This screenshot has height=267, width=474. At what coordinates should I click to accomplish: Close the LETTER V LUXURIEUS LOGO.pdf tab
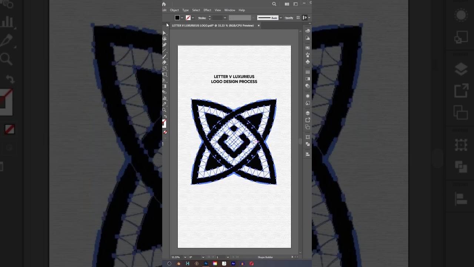(258, 26)
